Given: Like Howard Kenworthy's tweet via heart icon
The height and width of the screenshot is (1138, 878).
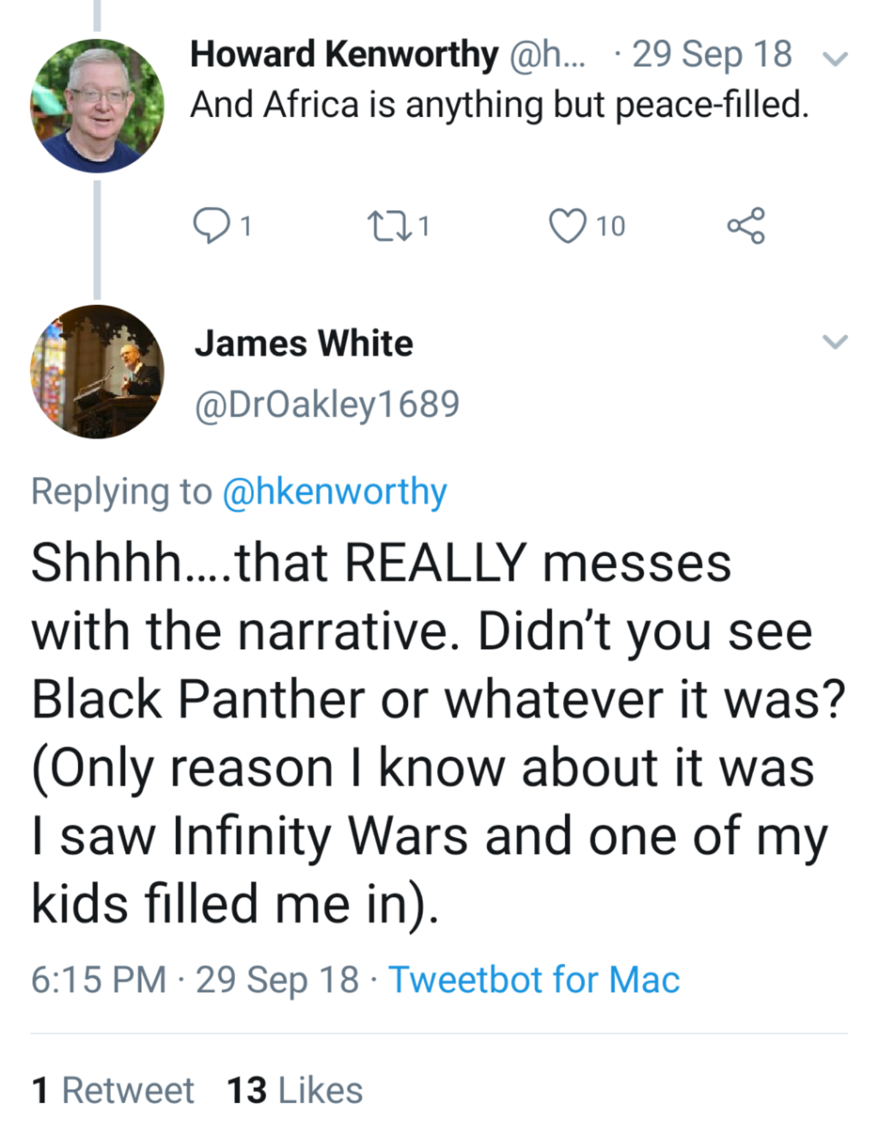Looking at the screenshot, I should (x=567, y=226).
